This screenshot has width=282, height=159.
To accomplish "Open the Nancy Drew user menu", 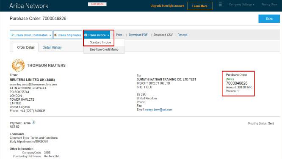I will pyautogui.click(x=270, y=4).
